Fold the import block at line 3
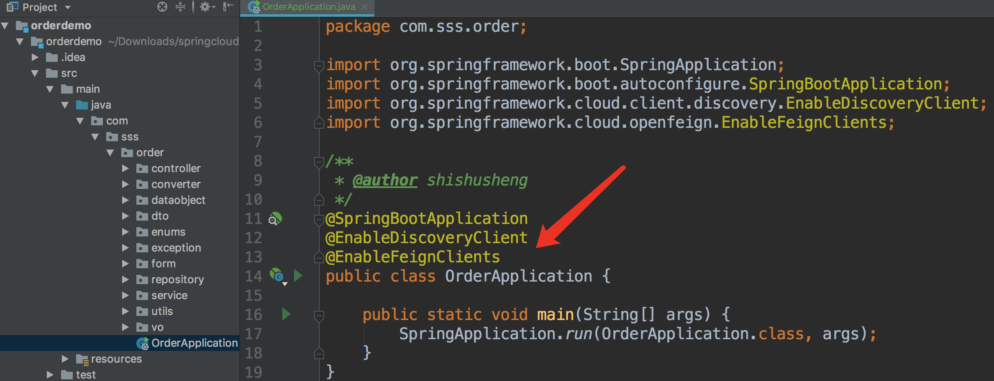The height and width of the screenshot is (381, 994). [x=319, y=66]
